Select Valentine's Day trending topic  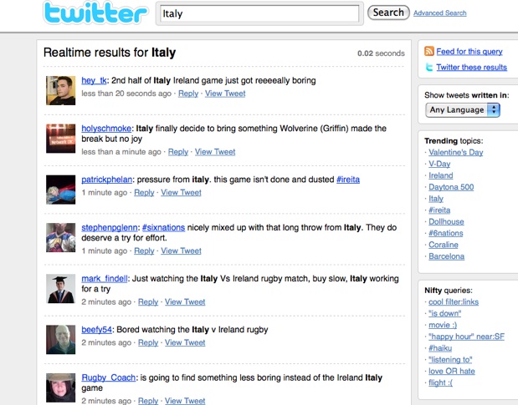click(x=455, y=152)
